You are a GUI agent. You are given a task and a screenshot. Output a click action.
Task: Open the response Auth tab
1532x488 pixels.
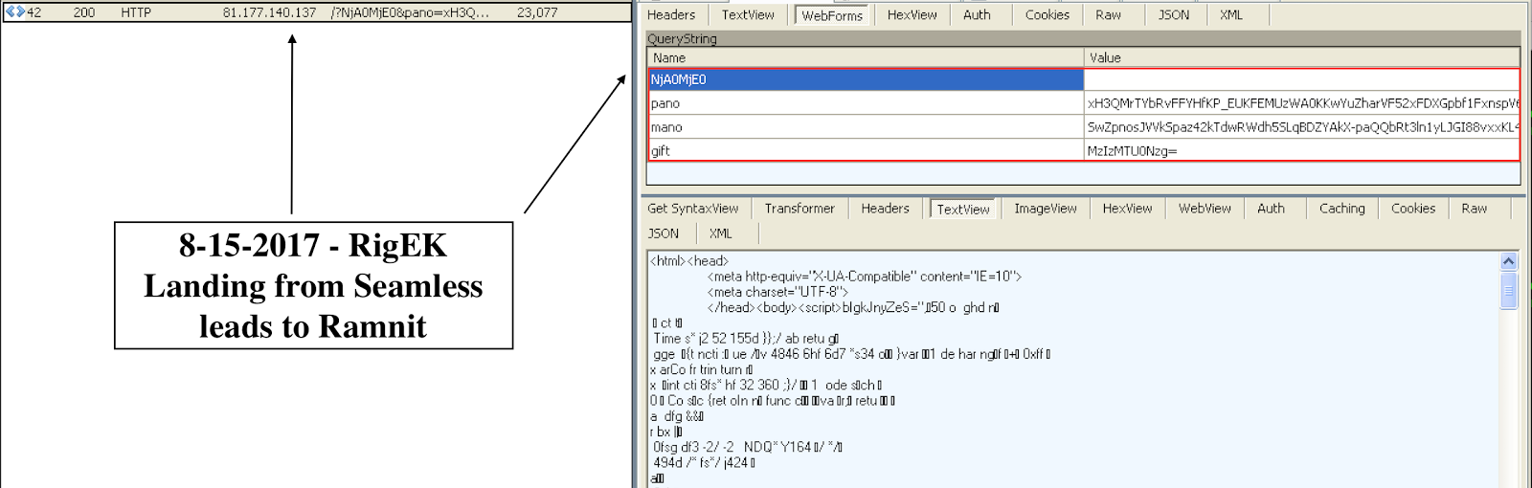click(1271, 209)
